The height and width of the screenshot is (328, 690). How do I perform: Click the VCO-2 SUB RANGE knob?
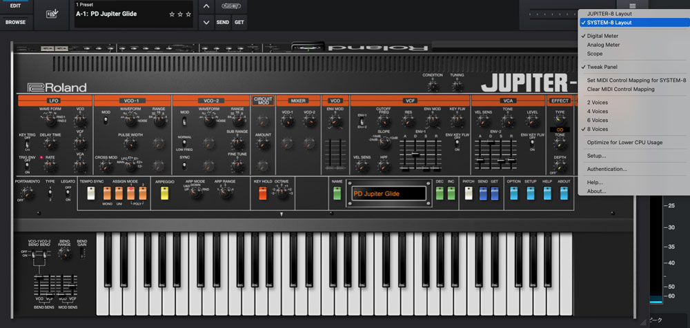click(x=237, y=143)
